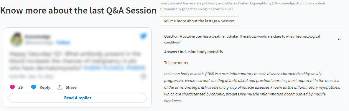The width and height of the screenshot is (349, 111).
Task: Like the tweet with the pink heart icon
Action: point(12,87)
